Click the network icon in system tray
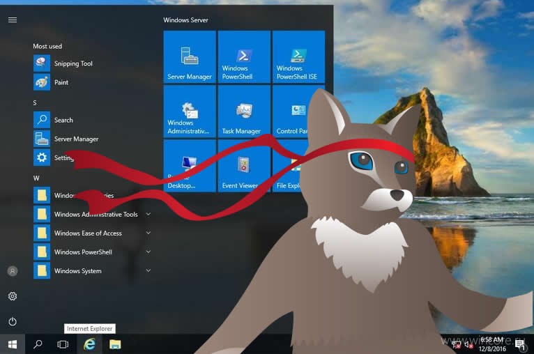Screen dimensions: 534x354 click(x=457, y=345)
